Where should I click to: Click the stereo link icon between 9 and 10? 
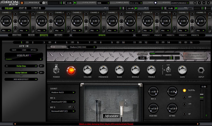coord(118,42)
